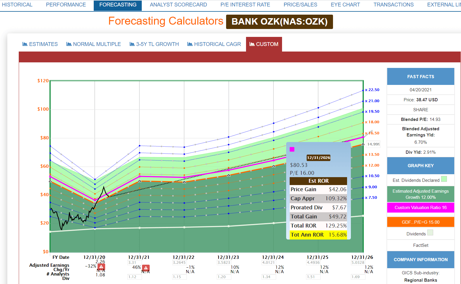Switch to the PERFORMANCE tab
The height and width of the screenshot is (284, 461).
coord(66,5)
